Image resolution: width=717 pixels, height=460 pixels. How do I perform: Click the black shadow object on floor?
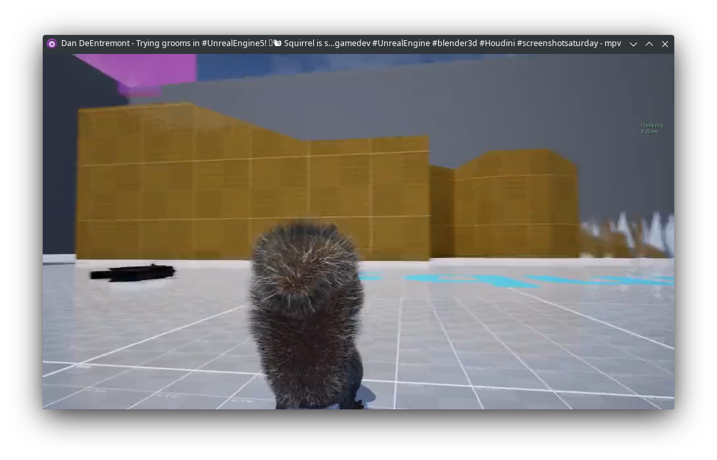coord(132,271)
